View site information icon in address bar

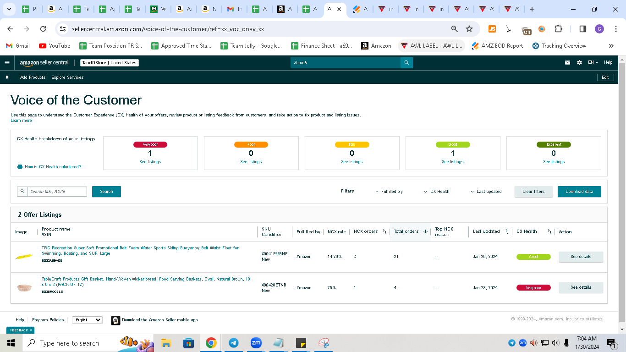[63, 29]
